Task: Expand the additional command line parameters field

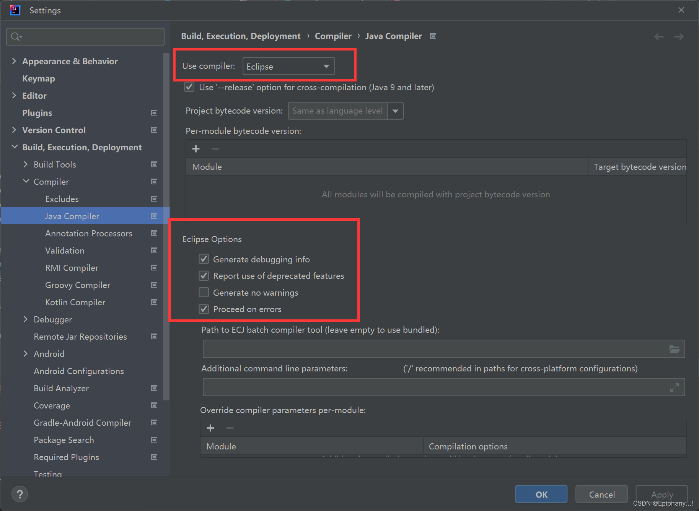Action: (x=675, y=387)
